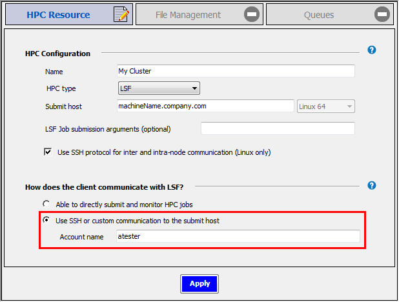Image resolution: width=399 pixels, height=302 pixels.
Task: Click the 'How does the client communicate' heading
Action: [104, 187]
